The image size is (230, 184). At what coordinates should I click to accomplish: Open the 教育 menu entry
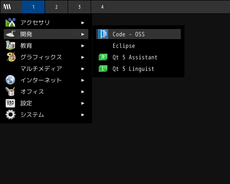(46, 46)
